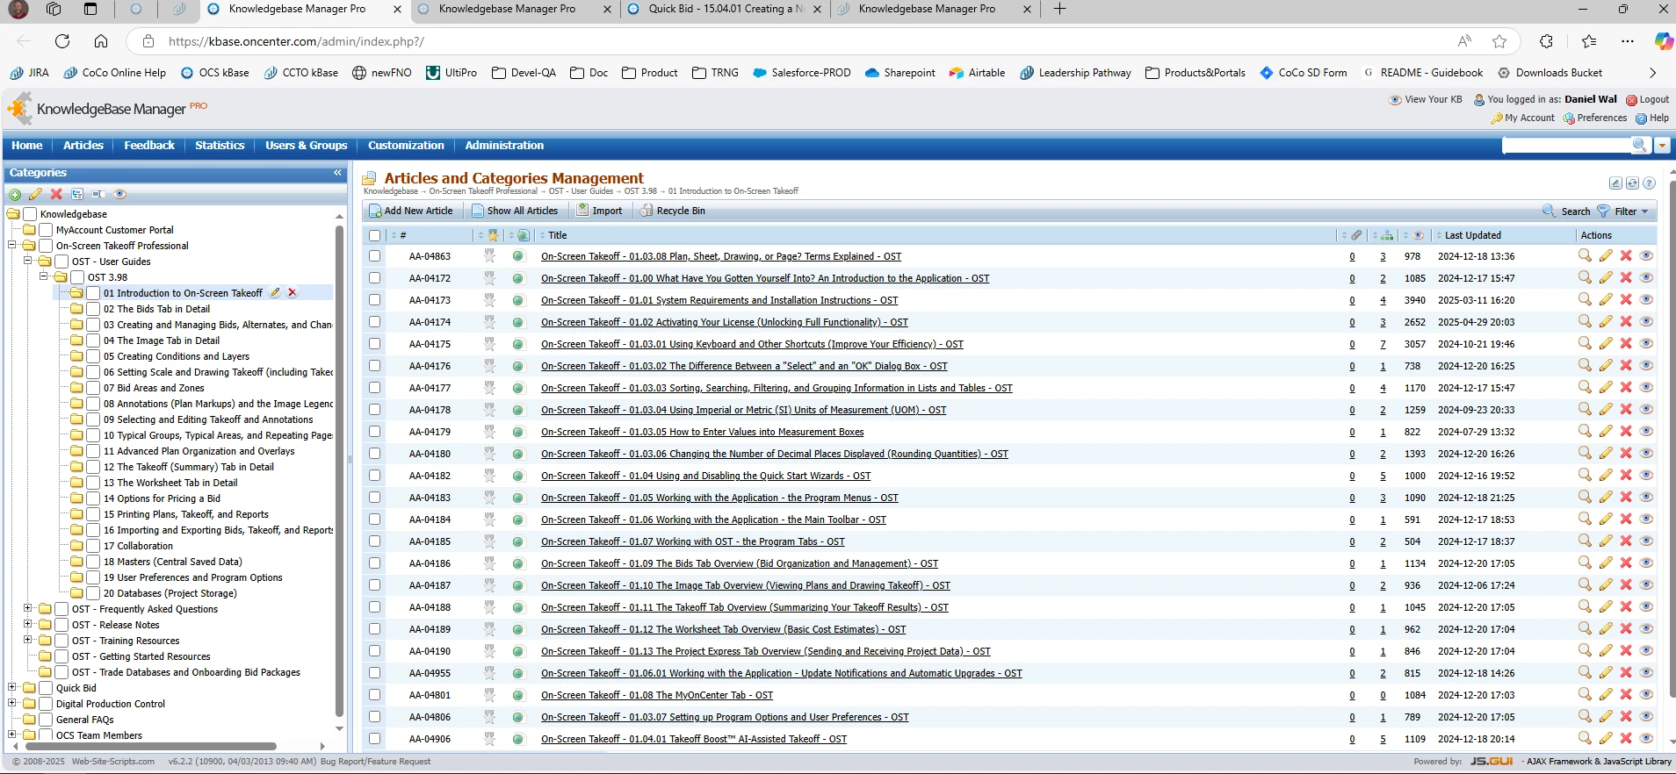Open the Administration menu

point(504,146)
